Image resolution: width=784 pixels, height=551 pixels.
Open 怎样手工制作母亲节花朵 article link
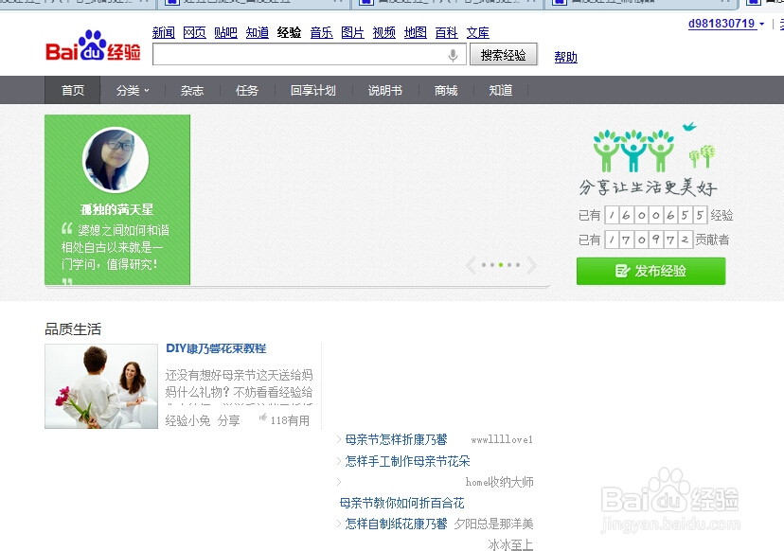(407, 461)
